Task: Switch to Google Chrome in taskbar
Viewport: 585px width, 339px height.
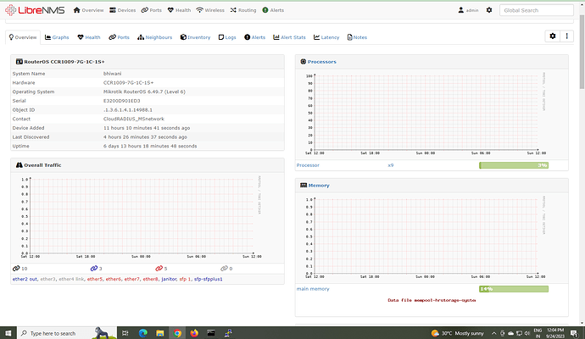Action: pos(177,333)
